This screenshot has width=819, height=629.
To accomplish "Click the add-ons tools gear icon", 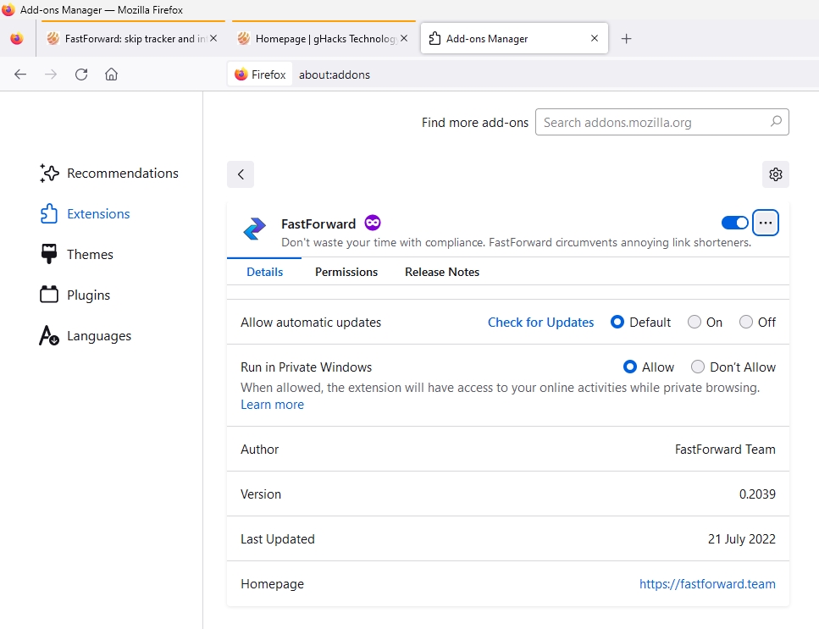I will click(775, 174).
